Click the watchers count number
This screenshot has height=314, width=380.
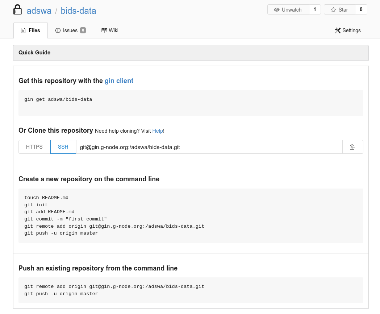click(315, 10)
